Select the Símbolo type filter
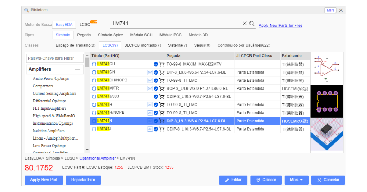Screen dimensions: 367x192 click(x=63, y=35)
